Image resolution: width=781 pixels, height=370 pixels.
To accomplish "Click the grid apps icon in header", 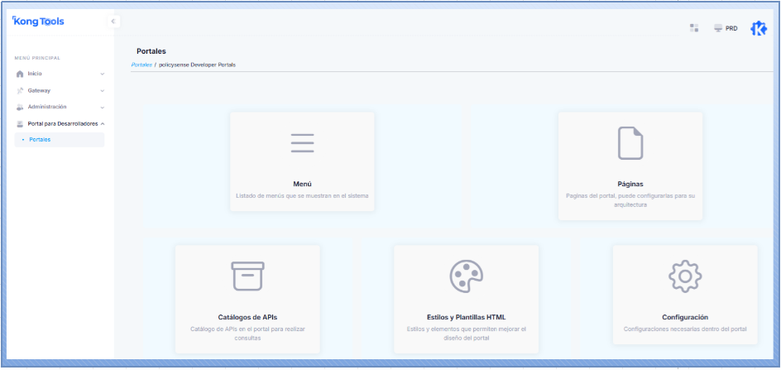I will pyautogui.click(x=694, y=28).
